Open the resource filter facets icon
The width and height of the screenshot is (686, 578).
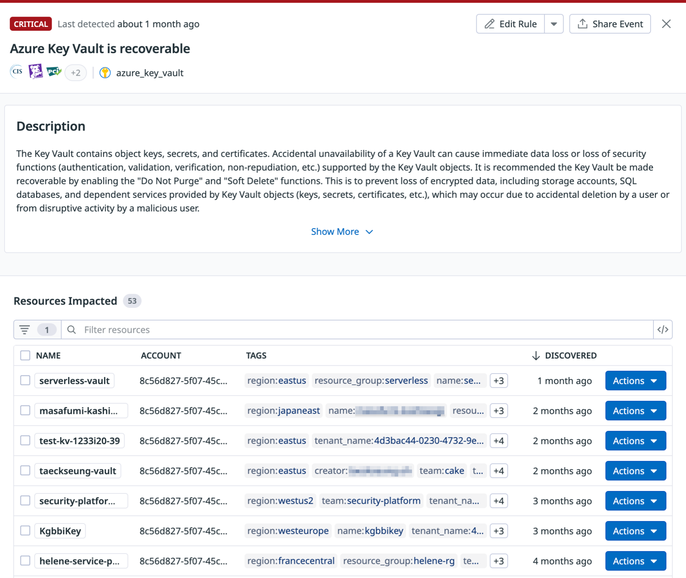25,330
